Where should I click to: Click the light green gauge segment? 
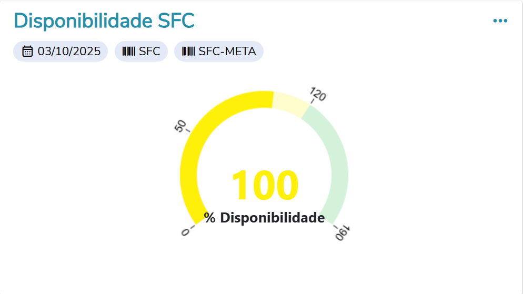point(337,158)
